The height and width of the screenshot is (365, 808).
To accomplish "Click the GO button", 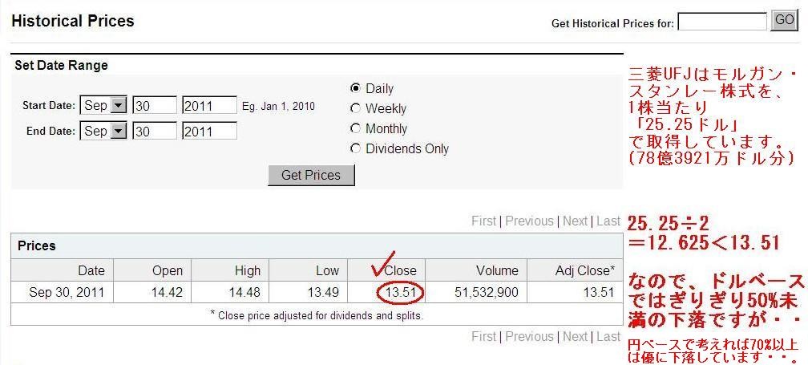I will pyautogui.click(x=784, y=21).
